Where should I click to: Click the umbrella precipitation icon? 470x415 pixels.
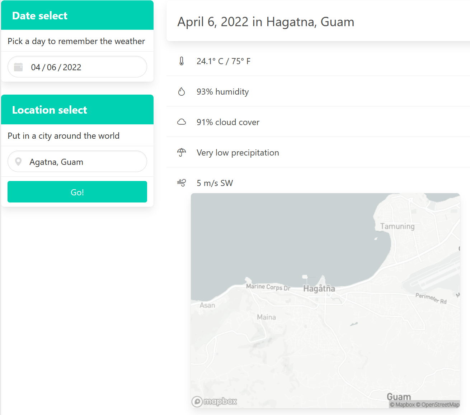[182, 153]
